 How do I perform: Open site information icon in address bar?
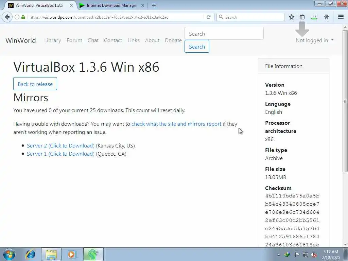click(17, 17)
